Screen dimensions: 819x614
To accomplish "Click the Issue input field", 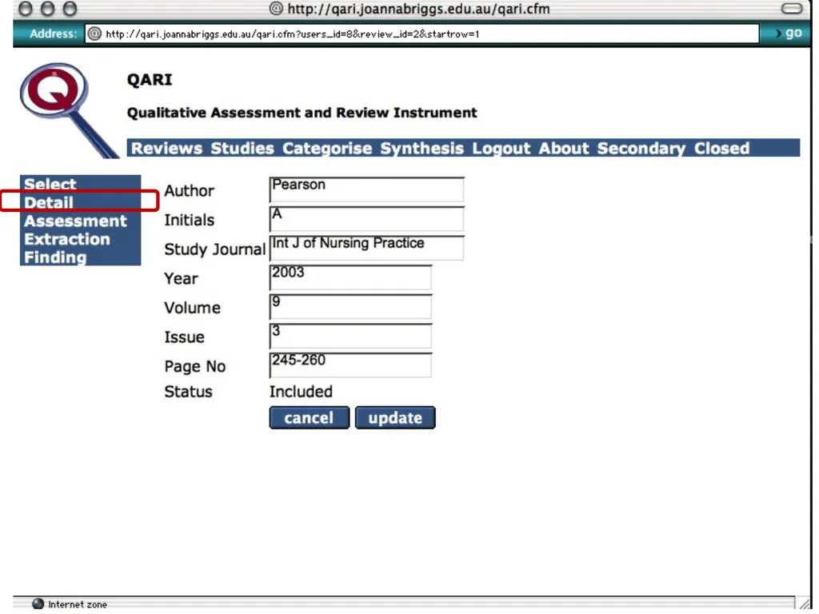I will pos(350,336).
